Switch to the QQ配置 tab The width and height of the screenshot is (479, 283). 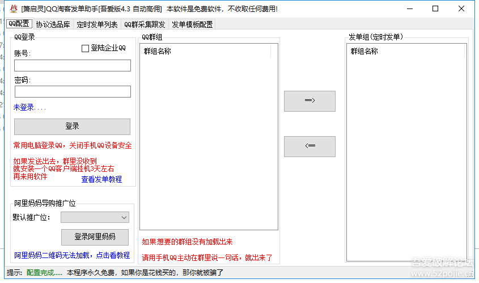[19, 24]
